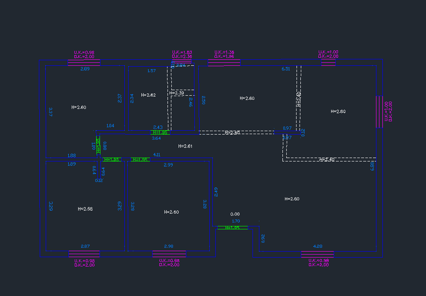The height and width of the screenshot is (296, 426).
Task: Click the H=2.39 height label
Action: (x=176, y=93)
